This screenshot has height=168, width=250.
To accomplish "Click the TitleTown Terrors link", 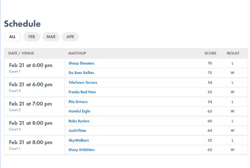I will click(83, 83).
